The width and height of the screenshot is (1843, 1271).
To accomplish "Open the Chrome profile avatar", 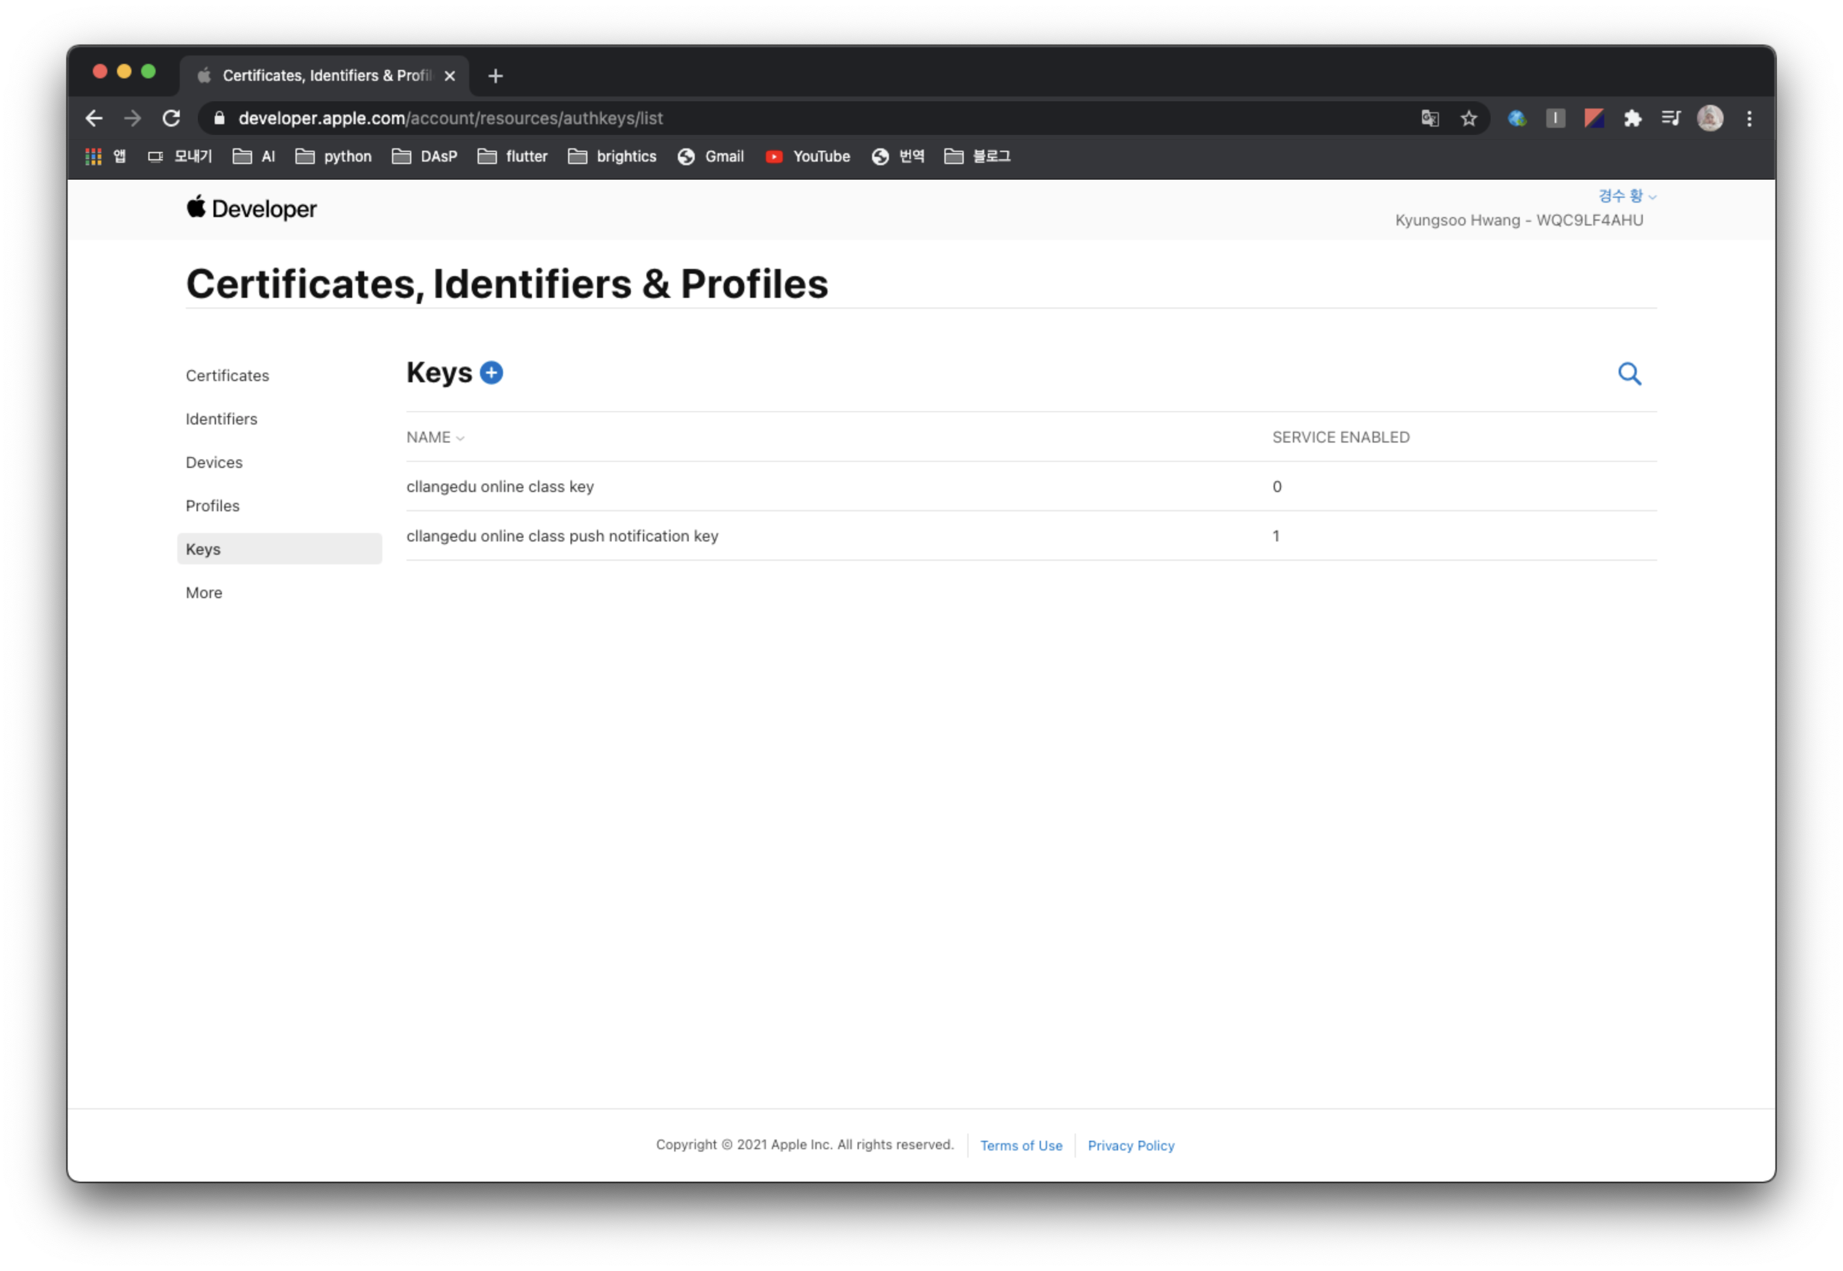I will (1710, 119).
